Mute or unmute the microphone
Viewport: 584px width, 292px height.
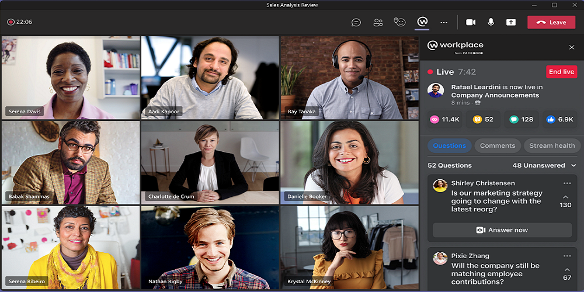pos(491,22)
